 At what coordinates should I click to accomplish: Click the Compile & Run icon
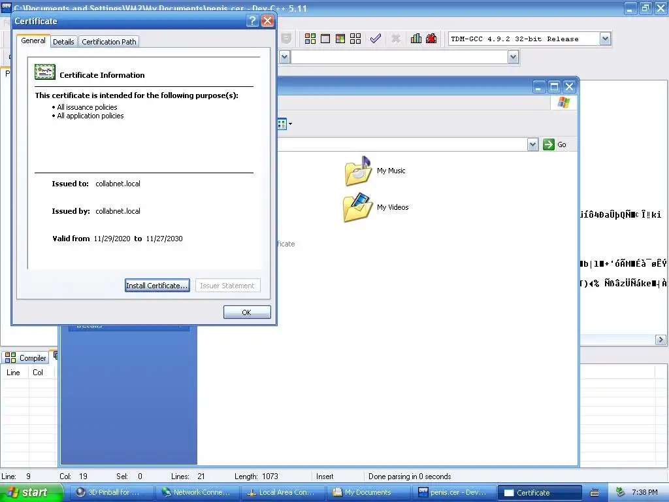click(340, 39)
